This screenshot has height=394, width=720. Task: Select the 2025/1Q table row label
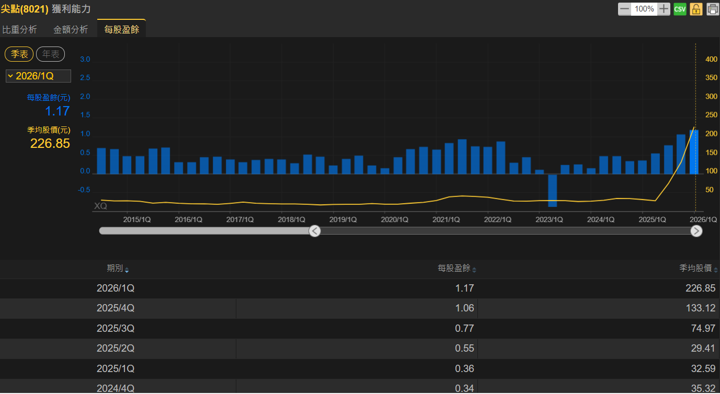coord(116,369)
